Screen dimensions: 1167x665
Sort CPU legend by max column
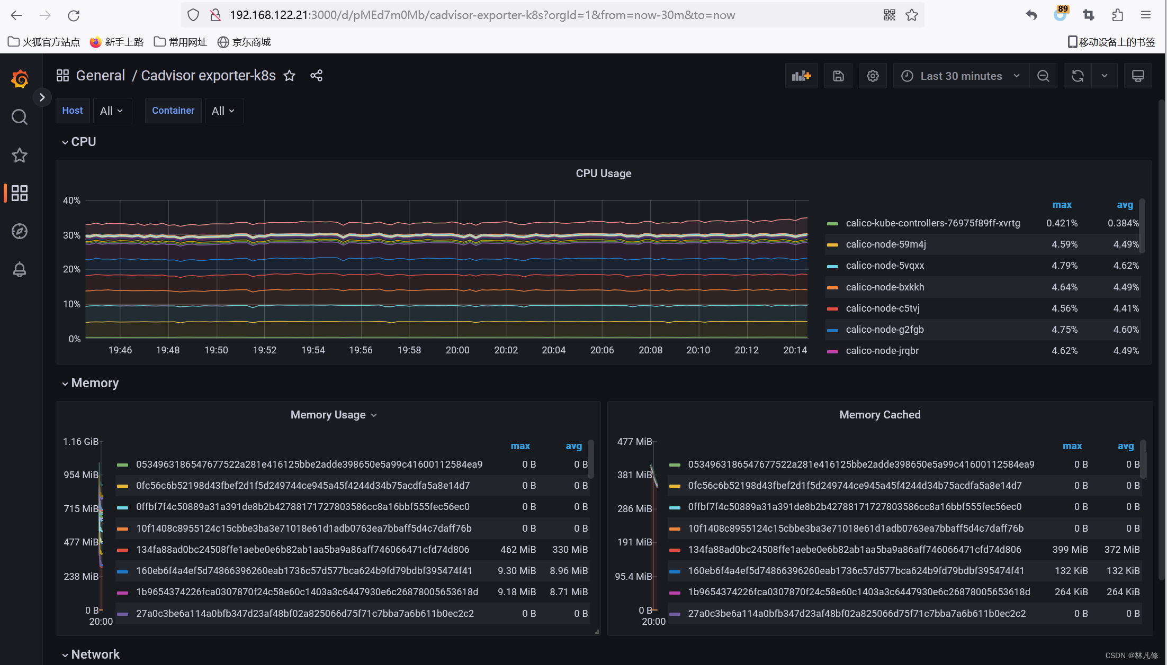pos(1062,205)
